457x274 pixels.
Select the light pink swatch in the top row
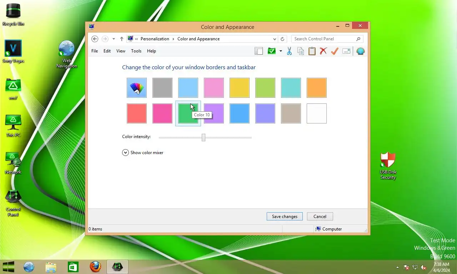pos(214,88)
